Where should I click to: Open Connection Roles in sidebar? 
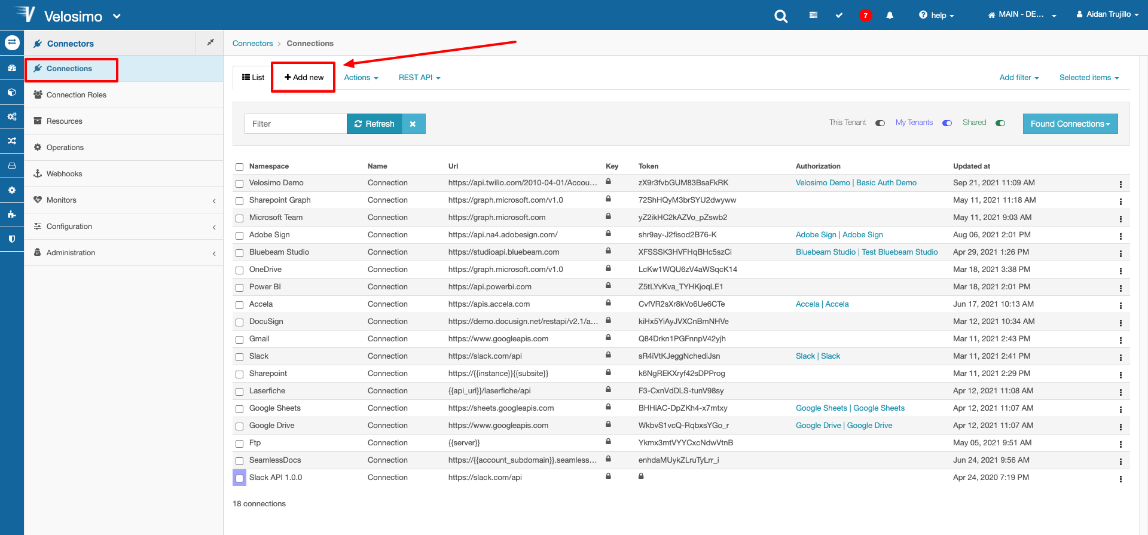[124, 95]
